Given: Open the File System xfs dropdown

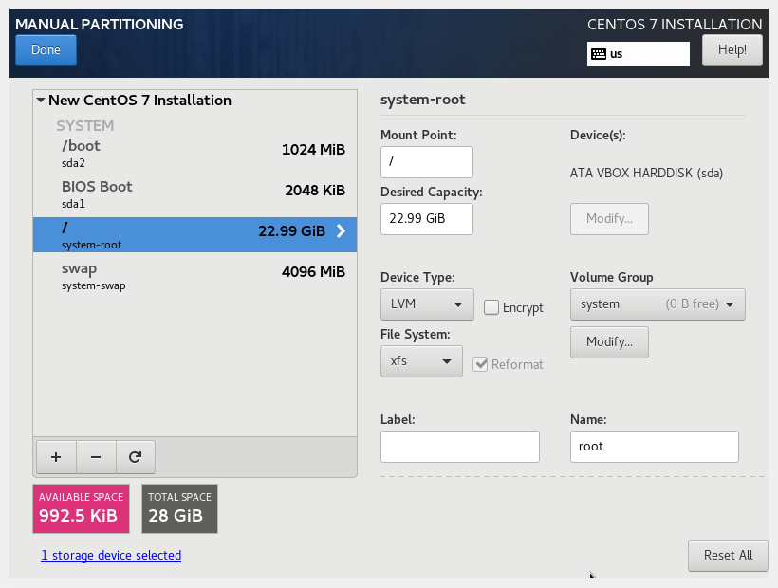Looking at the screenshot, I should [x=421, y=361].
